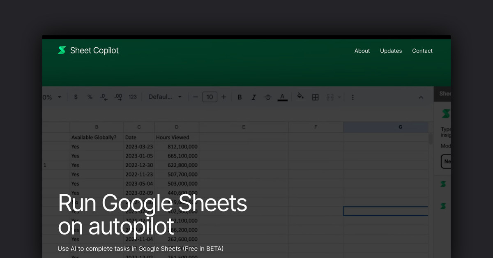Image resolution: width=493 pixels, height=258 pixels.
Task: Click the Strikethrough icon
Action: pos(268,97)
